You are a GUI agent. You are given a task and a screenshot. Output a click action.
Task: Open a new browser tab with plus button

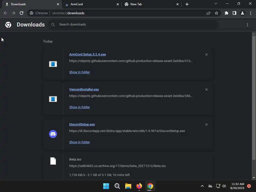pyautogui.click(x=187, y=4)
